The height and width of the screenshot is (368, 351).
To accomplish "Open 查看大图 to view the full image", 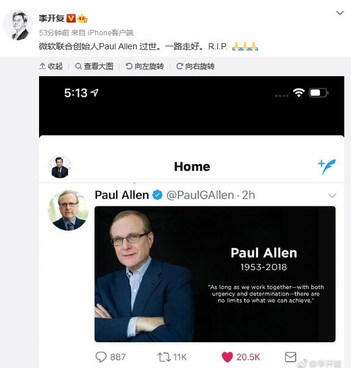I will point(94,66).
